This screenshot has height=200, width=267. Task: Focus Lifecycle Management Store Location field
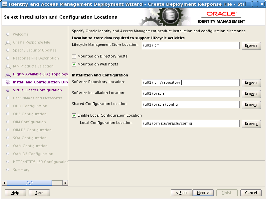(x=190, y=46)
